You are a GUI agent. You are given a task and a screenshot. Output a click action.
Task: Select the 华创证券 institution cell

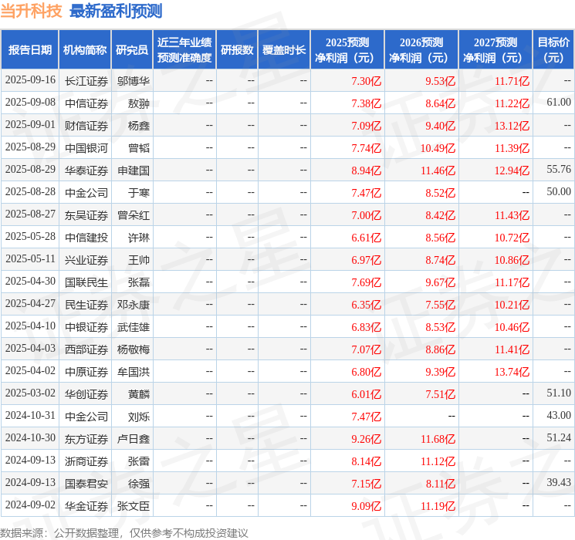86,394
